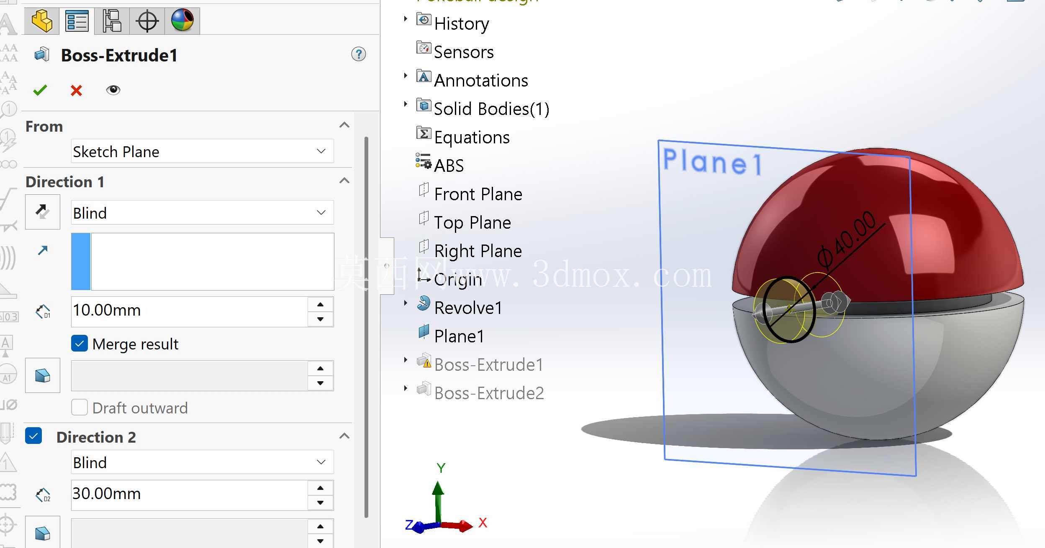Image resolution: width=1045 pixels, height=548 pixels.
Task: Click the Reverse Direction button
Action: 43,212
